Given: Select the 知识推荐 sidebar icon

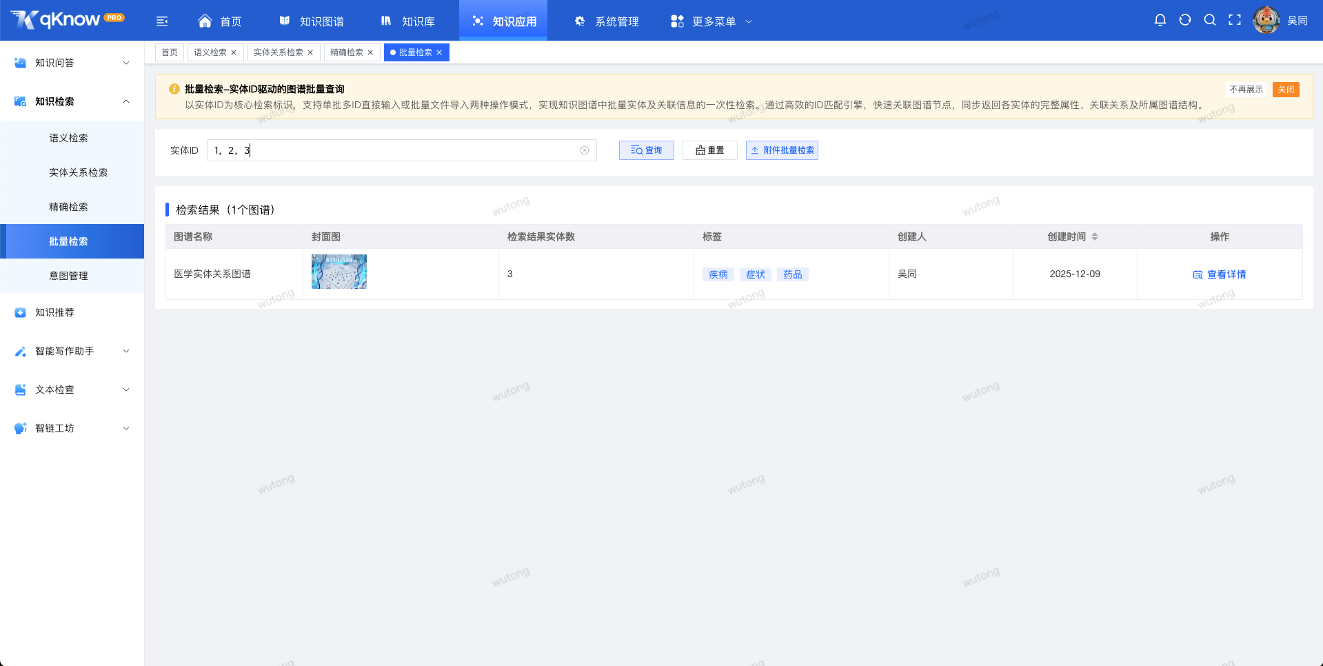Looking at the screenshot, I should (19, 312).
